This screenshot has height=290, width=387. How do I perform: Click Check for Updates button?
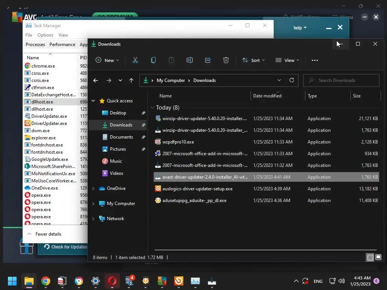click(x=65, y=247)
